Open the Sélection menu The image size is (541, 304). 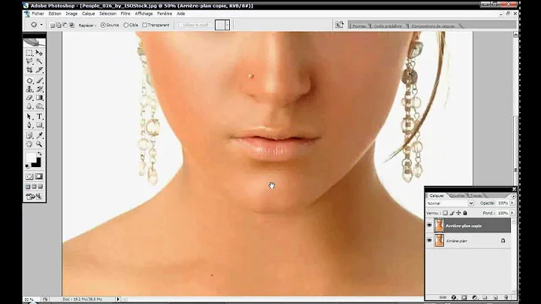click(x=107, y=14)
